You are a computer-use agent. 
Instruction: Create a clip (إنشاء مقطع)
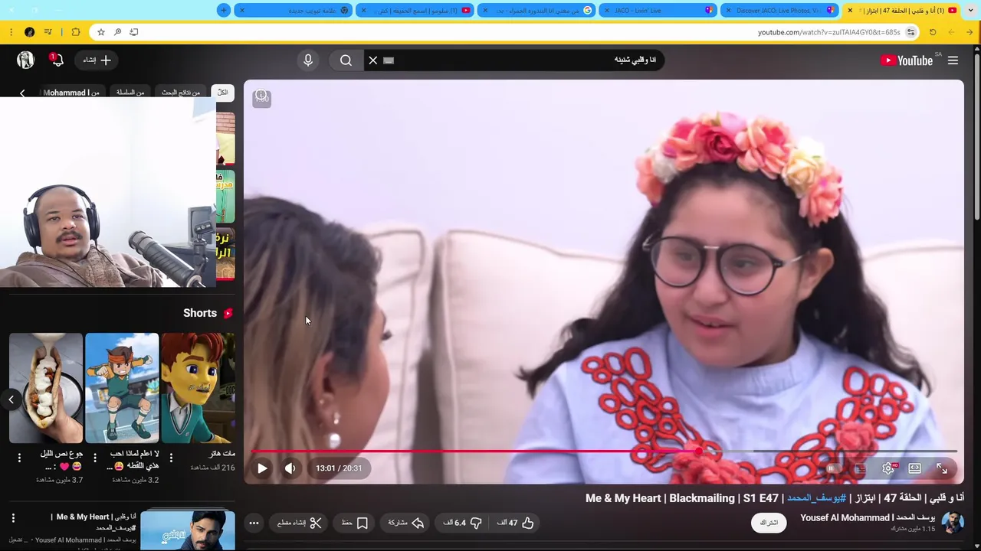click(x=300, y=523)
